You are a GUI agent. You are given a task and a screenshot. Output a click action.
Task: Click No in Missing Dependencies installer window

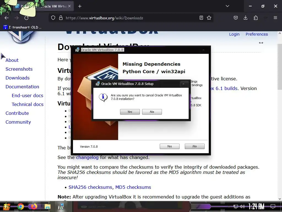click(x=195, y=146)
